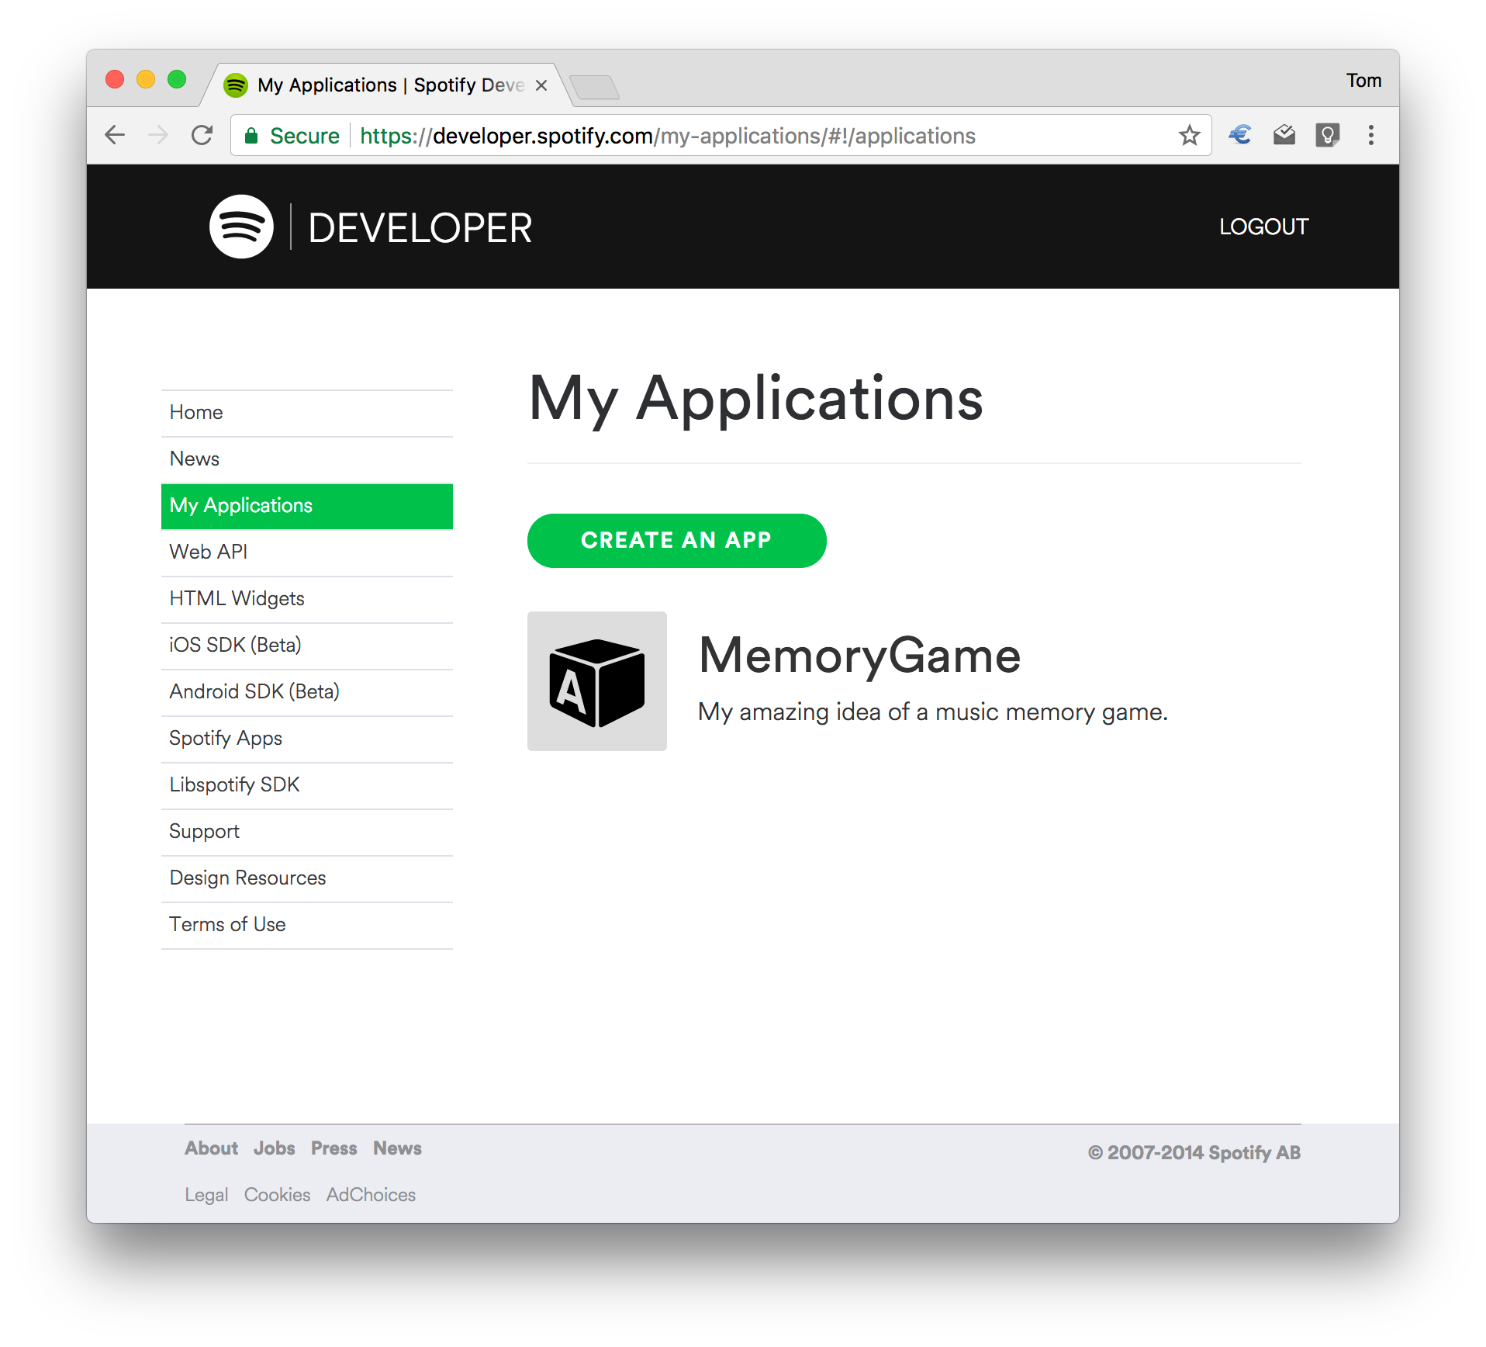This screenshot has height=1347, width=1486.
Task: Click the MemoryGame description text
Action: pos(932,712)
